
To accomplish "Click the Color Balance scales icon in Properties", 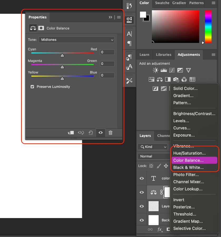I will (33, 28).
